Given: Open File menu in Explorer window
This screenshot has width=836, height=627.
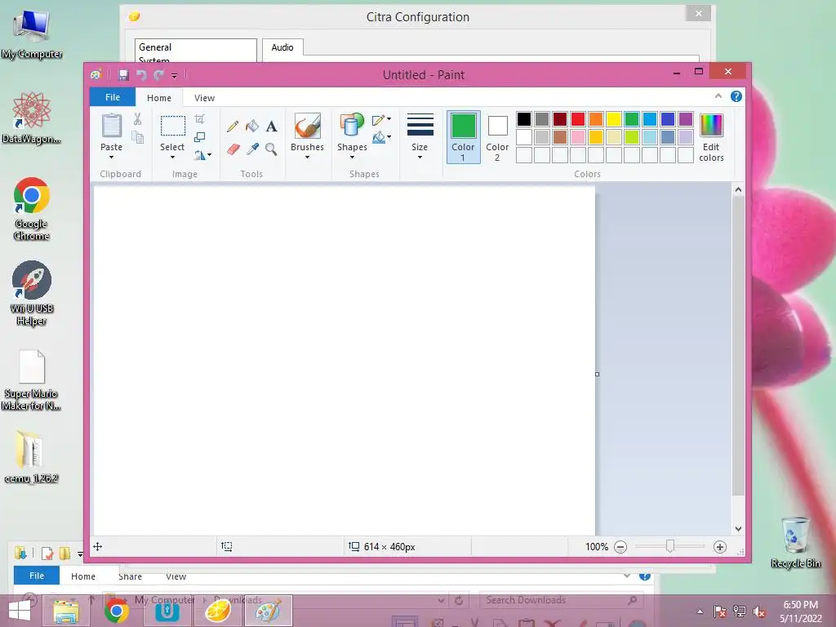Looking at the screenshot, I should pos(37,576).
